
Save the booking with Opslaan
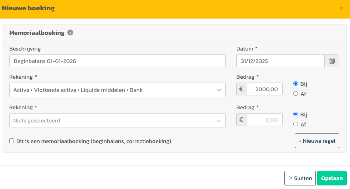coord(331,178)
